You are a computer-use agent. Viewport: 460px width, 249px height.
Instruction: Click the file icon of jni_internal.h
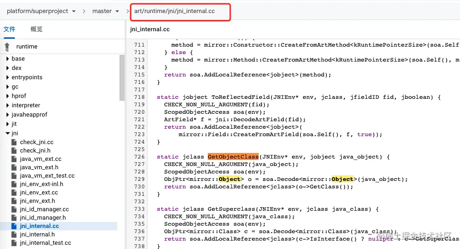coord(14,235)
